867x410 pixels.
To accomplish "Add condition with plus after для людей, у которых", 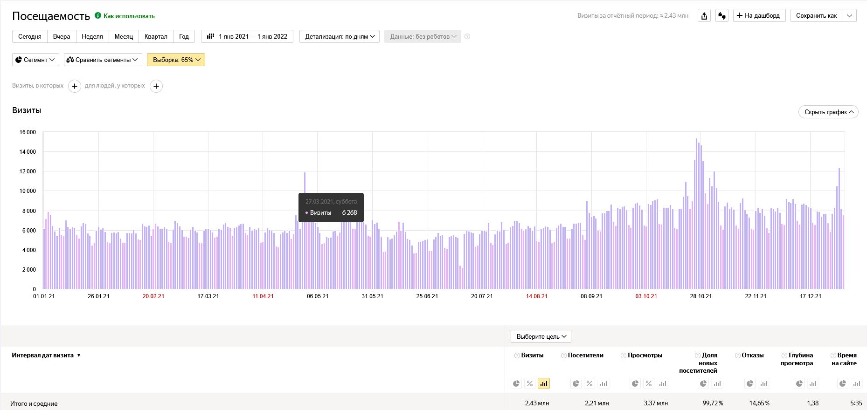I will [156, 86].
